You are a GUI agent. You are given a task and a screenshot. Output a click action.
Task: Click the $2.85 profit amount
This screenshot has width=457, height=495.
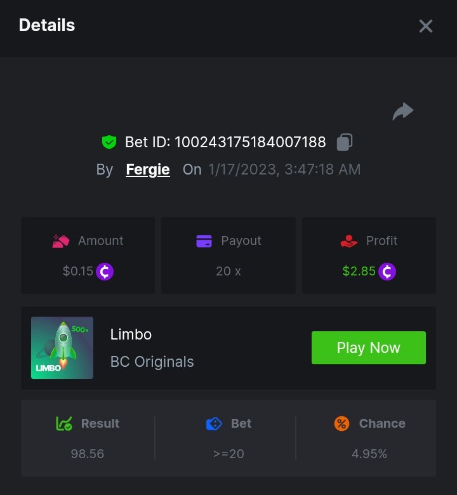pos(359,272)
